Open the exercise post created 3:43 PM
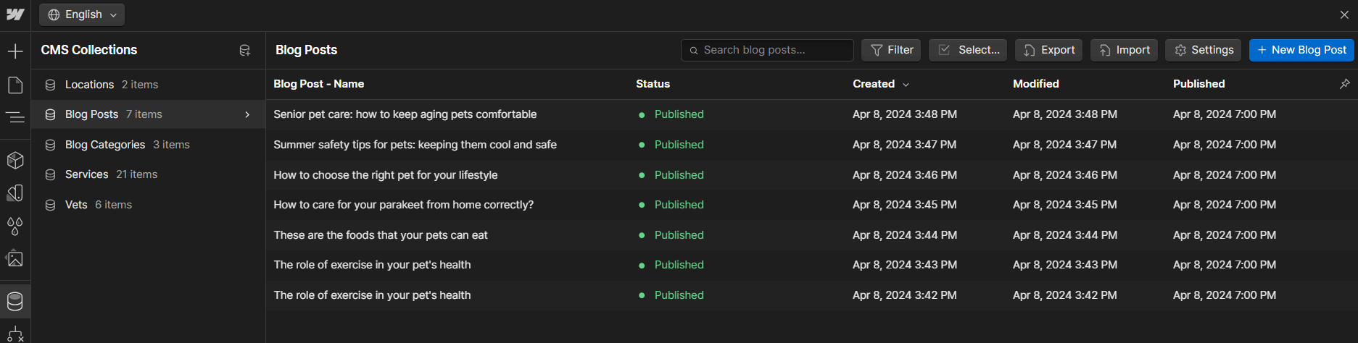 [372, 265]
